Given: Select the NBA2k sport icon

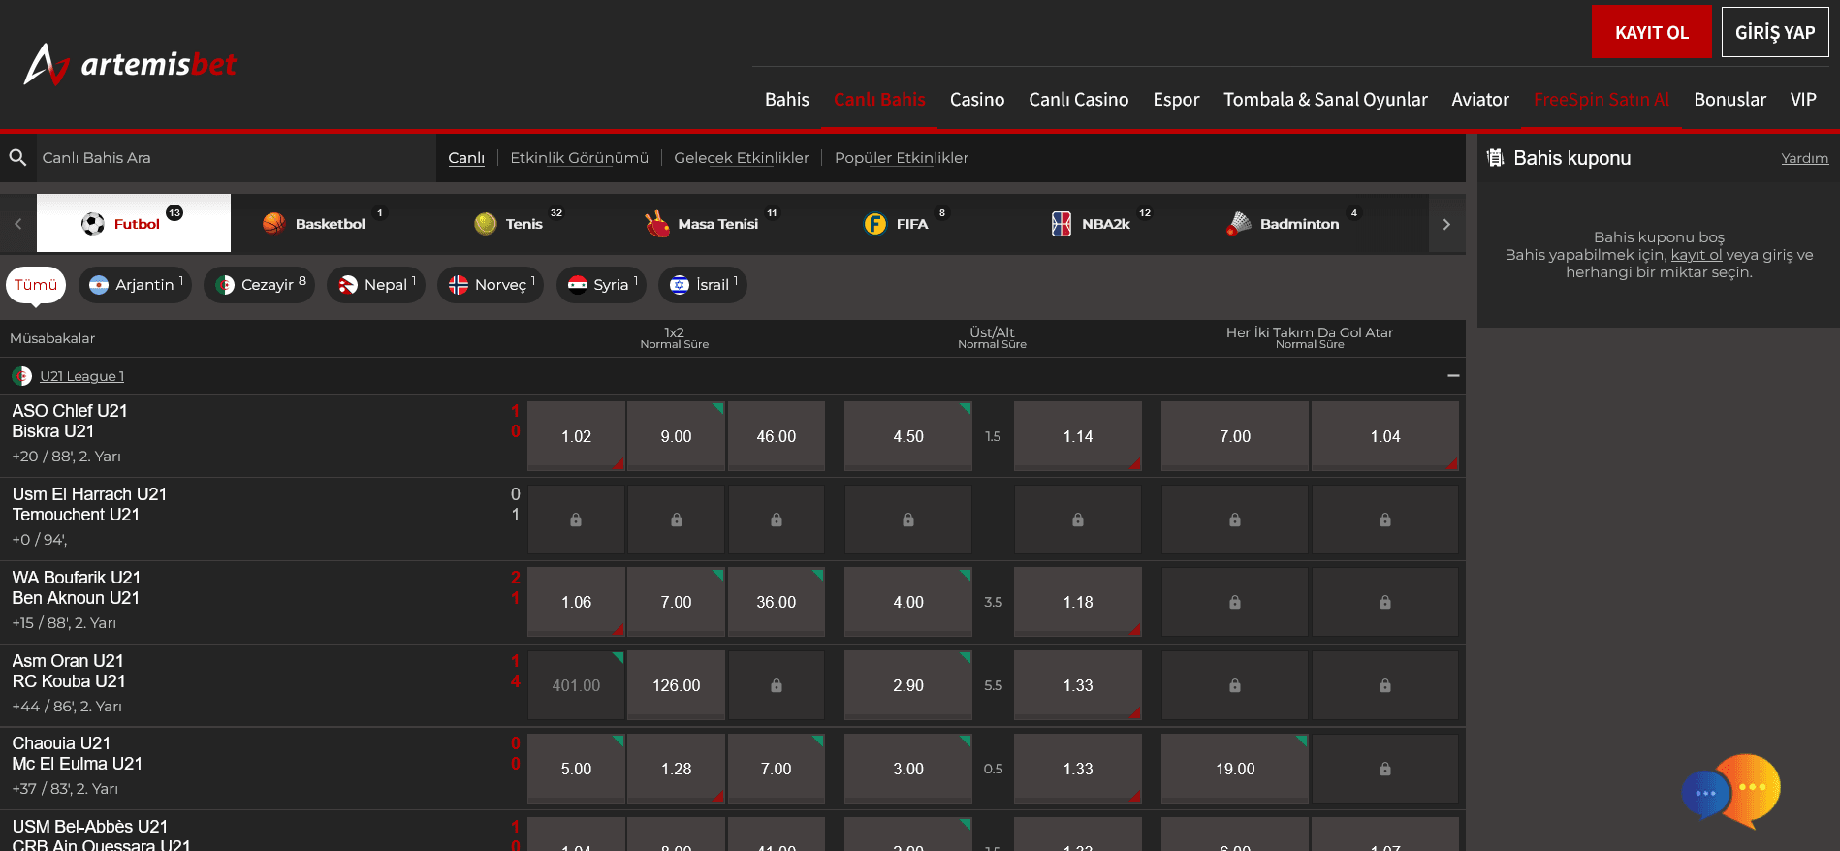Looking at the screenshot, I should click(1062, 224).
